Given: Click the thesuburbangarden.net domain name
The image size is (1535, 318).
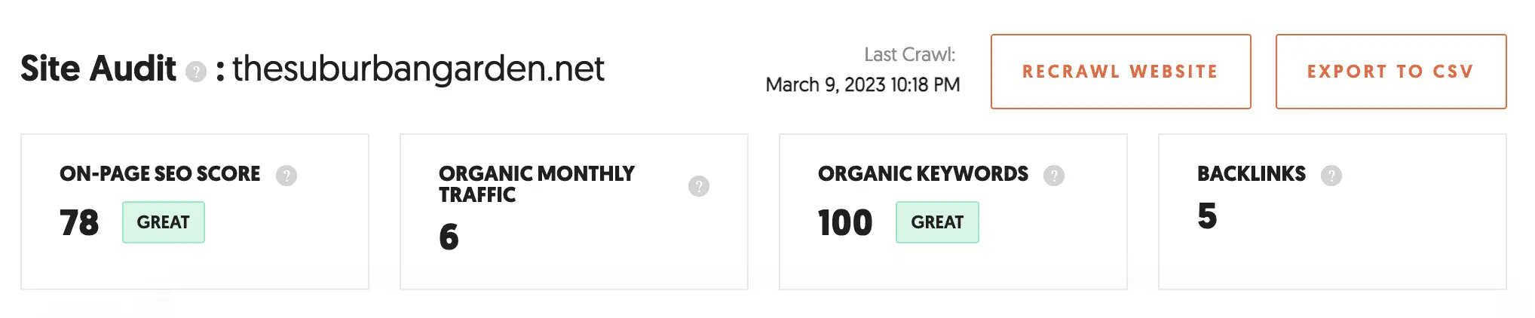Looking at the screenshot, I should click(x=418, y=69).
